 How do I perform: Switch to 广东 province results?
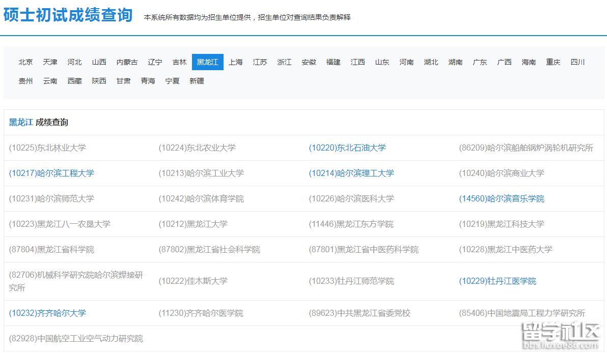pyautogui.click(x=479, y=62)
